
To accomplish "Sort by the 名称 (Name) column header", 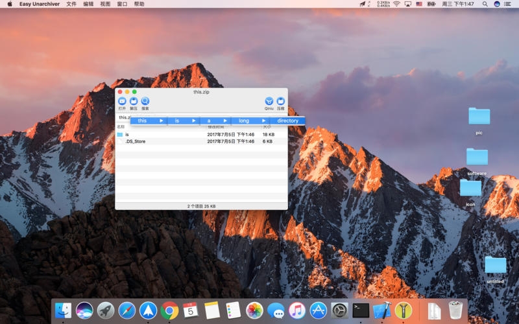I will pyautogui.click(x=121, y=127).
